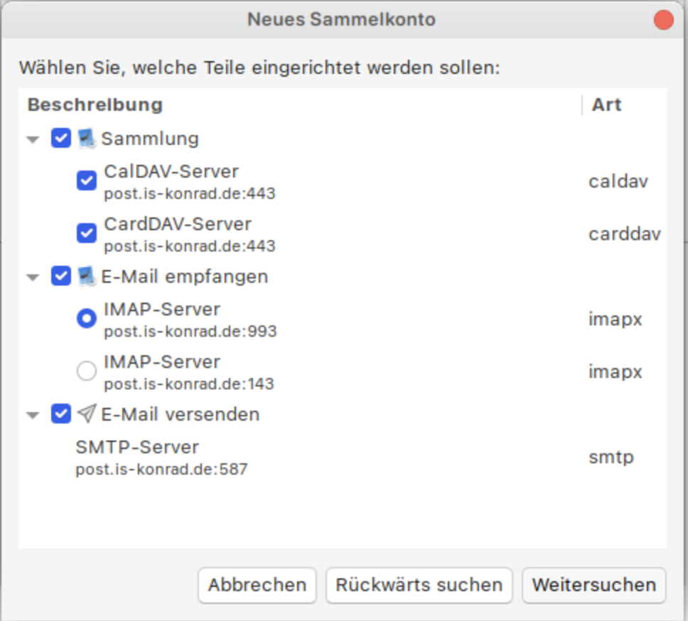Uncheck the E-Mail empfangen checkbox
Image resolution: width=688 pixels, height=621 pixels.
pyautogui.click(x=61, y=276)
